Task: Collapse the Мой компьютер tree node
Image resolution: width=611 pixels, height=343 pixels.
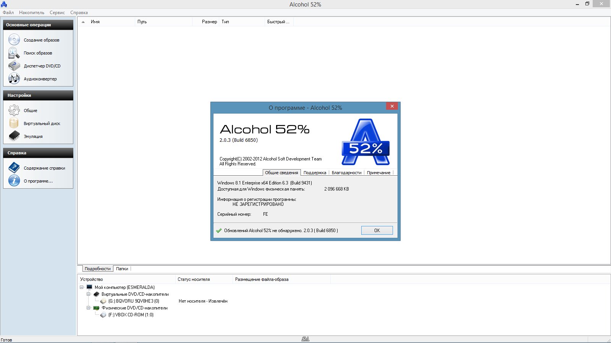Action: 82,287
